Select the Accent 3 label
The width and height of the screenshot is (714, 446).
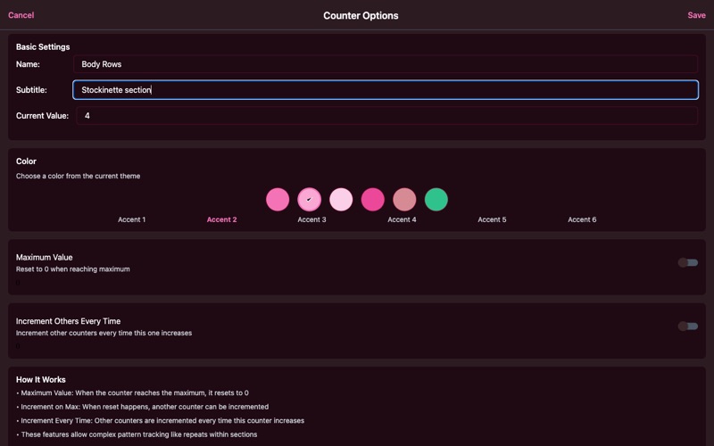(x=311, y=219)
